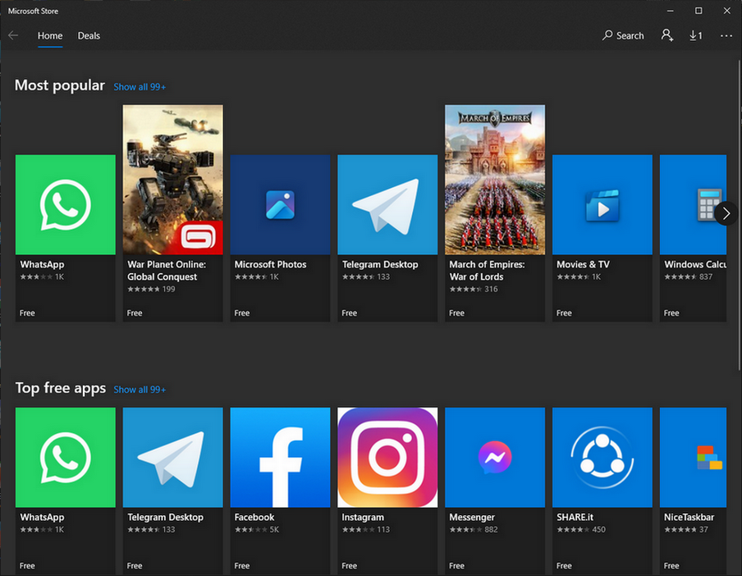Viewport: 742px width, 576px height.
Task: Click the Free price under Instagram
Action: point(349,565)
